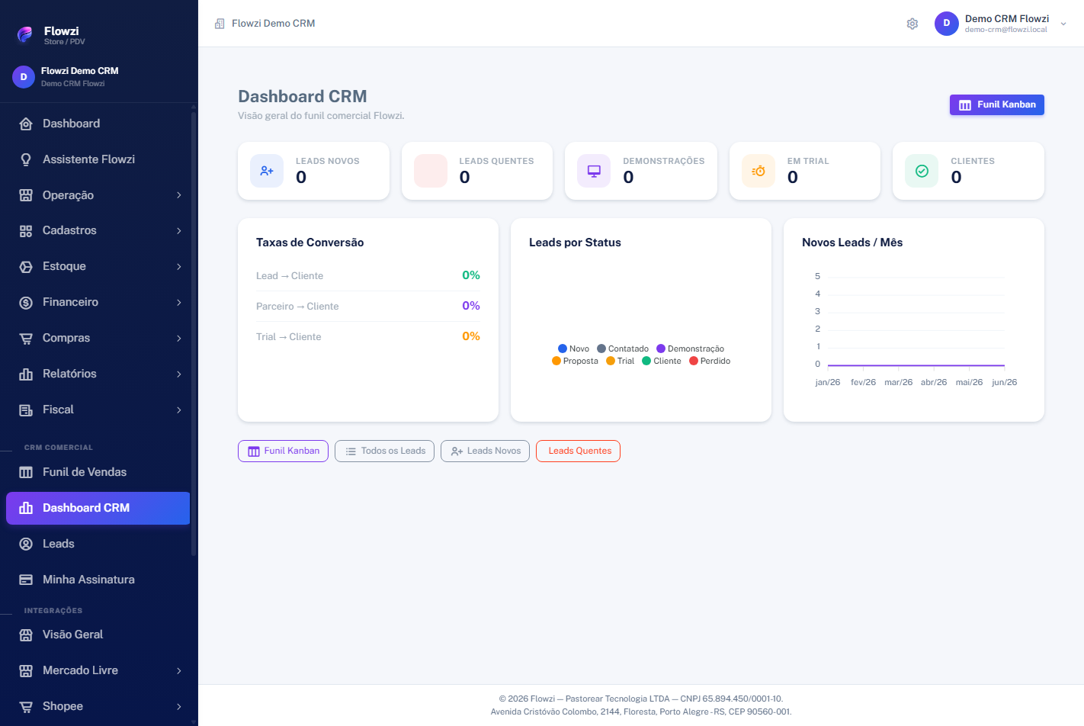Open the Demo CRM Flowzi user dropdown

[x=1001, y=24]
